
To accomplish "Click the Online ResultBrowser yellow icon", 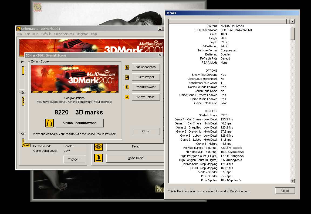I will point(49,123).
